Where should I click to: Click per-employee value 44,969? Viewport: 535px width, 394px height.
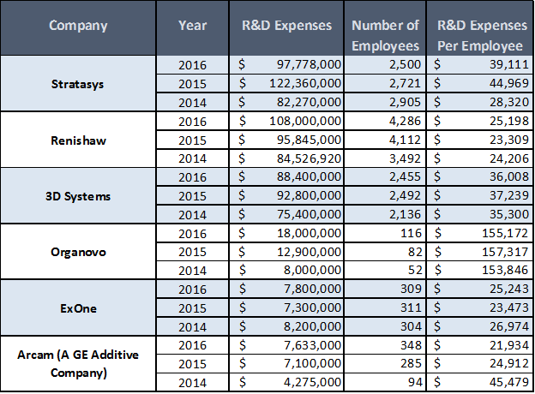tap(480, 83)
